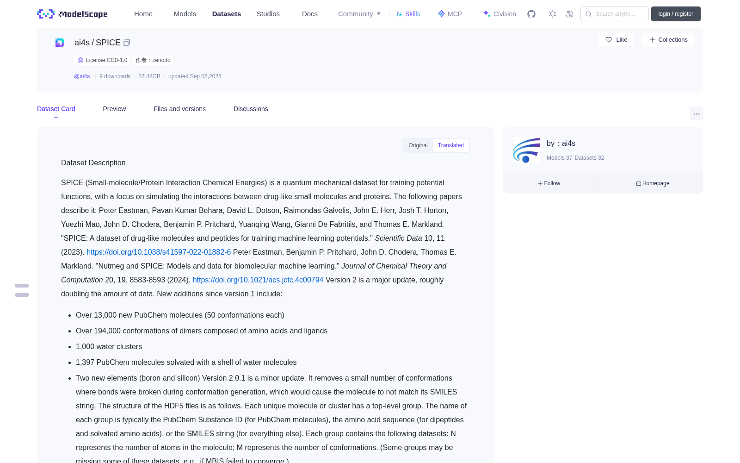Viewport: 740px width, 463px height.
Task: Open the three-dot more options menu
Action: coord(696,113)
